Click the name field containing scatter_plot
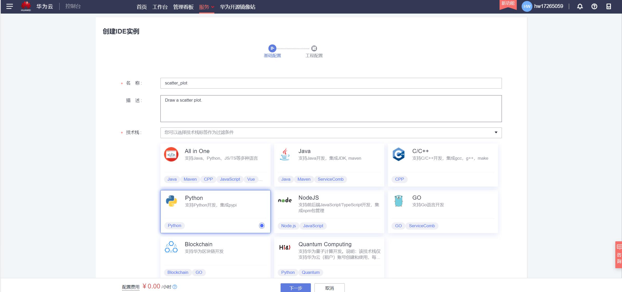 coord(331,83)
